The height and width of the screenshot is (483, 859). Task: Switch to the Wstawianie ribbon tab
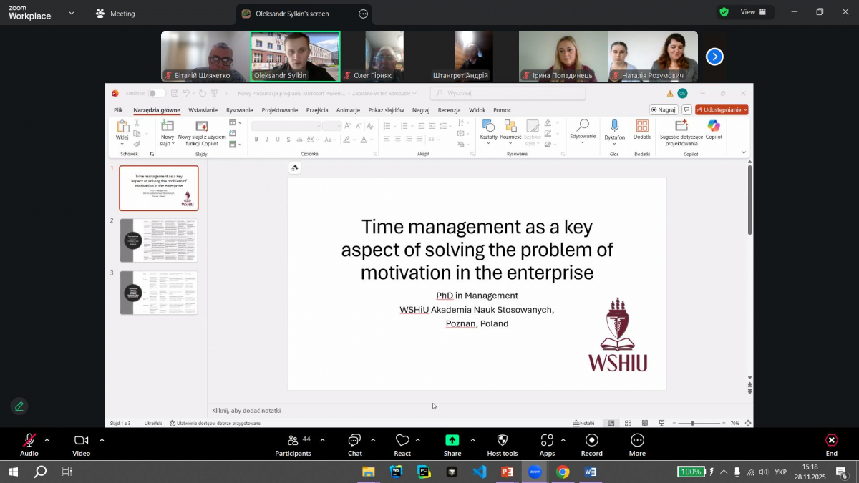tap(203, 110)
